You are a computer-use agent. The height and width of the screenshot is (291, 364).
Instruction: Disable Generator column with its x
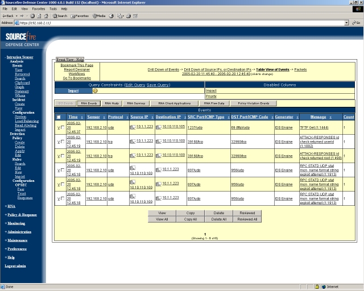click(x=297, y=117)
